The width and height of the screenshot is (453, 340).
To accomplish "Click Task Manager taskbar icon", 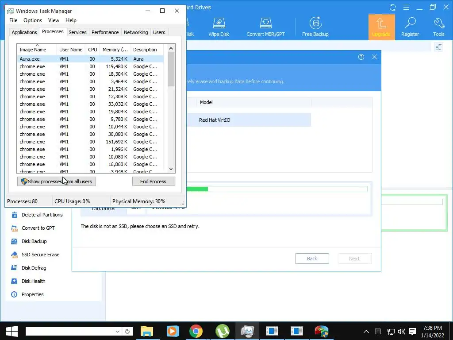I will click(247, 331).
